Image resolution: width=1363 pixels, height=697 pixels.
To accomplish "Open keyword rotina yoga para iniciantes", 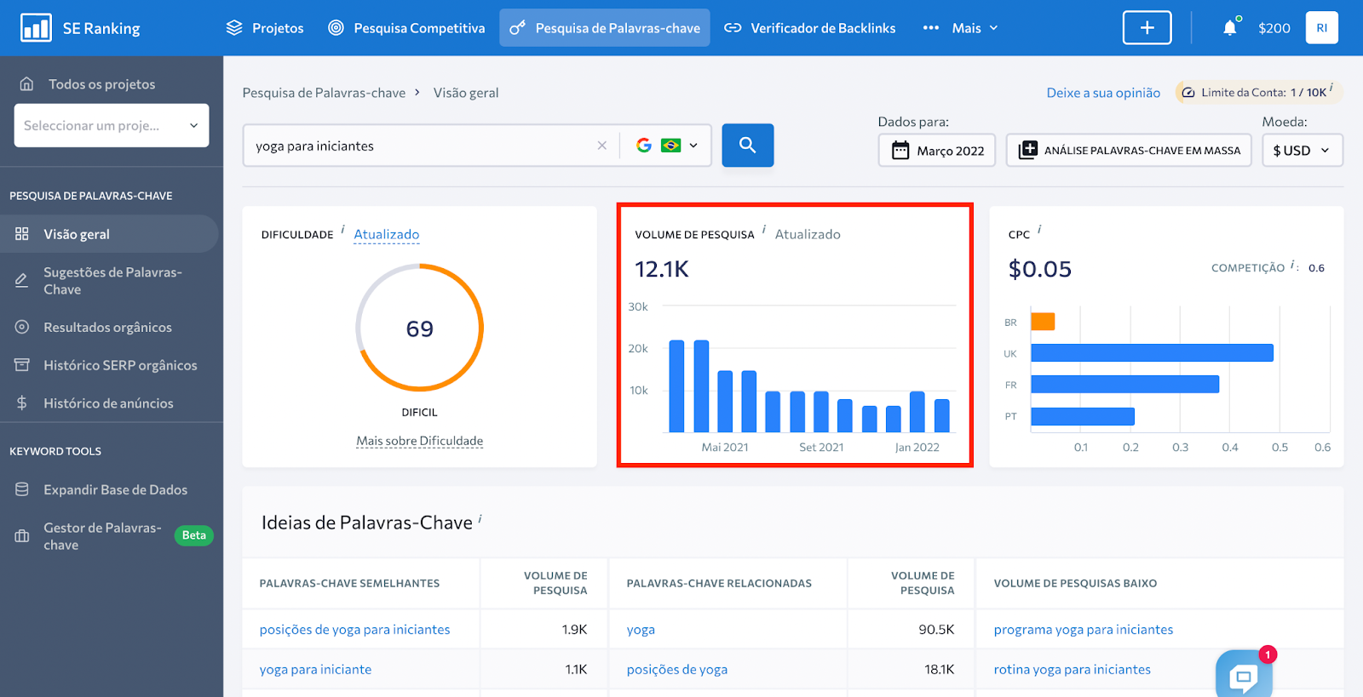I will click(x=1073, y=669).
